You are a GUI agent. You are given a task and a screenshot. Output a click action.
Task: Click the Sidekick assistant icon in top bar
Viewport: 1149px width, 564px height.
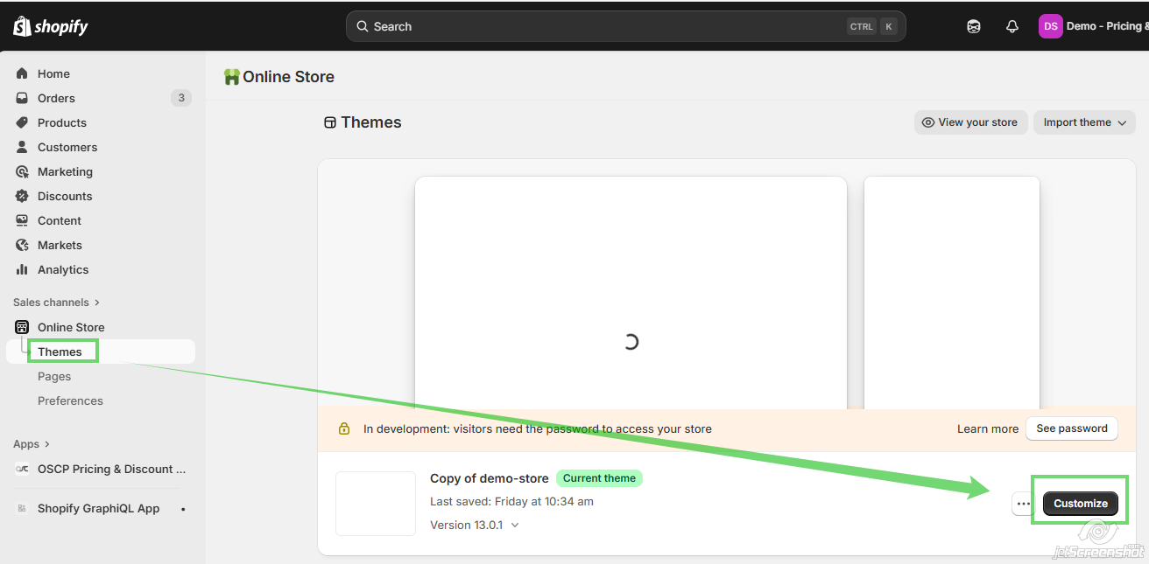[x=974, y=26]
